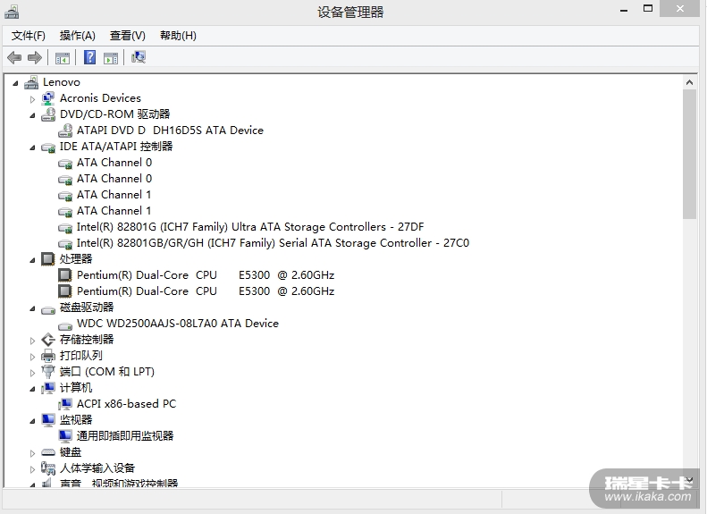Collapse the DVD/CD-ROM 驱动器 node
Viewport: 707px width, 514px height.
(x=32, y=115)
